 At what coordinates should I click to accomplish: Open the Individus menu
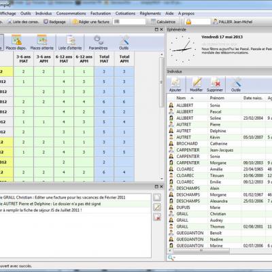pos(44,14)
